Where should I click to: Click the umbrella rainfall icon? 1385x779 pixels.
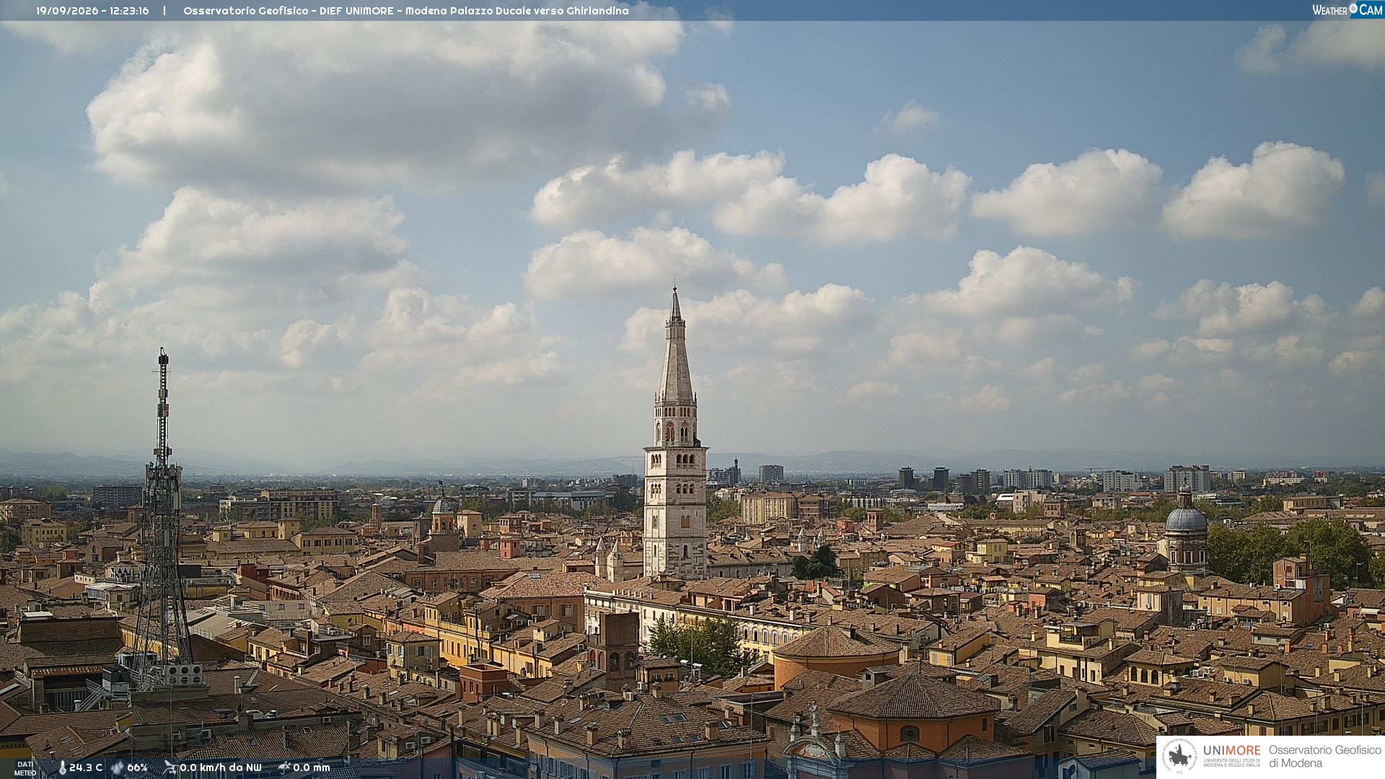click(284, 767)
